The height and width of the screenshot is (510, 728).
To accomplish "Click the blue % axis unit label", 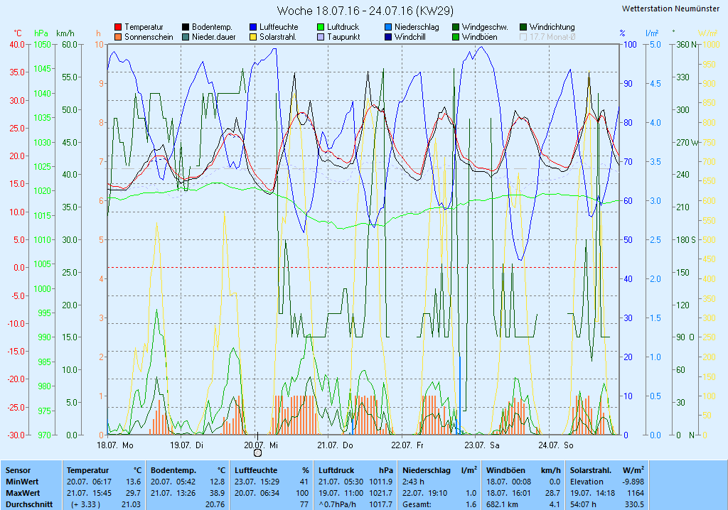I will coord(623,33).
